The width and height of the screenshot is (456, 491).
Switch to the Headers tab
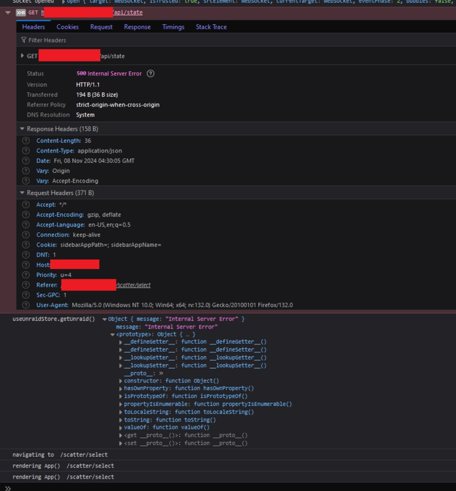(x=33, y=27)
